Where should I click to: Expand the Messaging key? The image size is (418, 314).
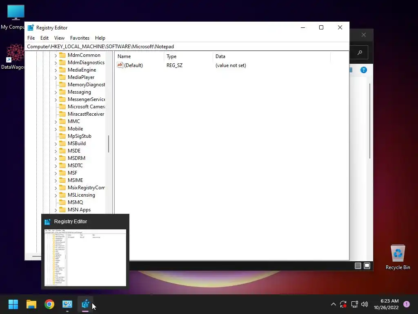56,92
